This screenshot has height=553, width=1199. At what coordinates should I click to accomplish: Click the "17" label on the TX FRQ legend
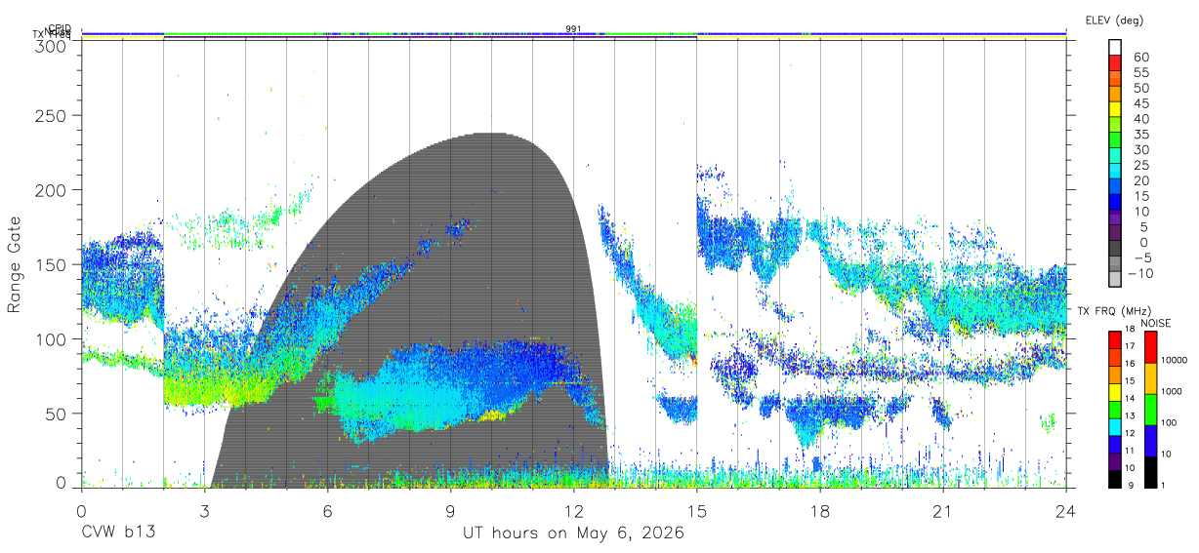pyautogui.click(x=1131, y=346)
